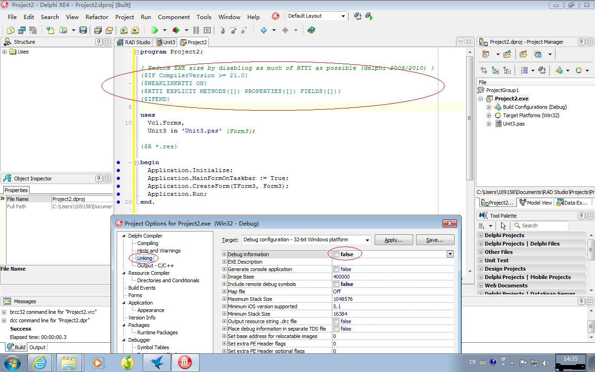Click the Help contents book icon
Image resolution: width=595 pixels, height=372 pixels.
(x=311, y=30)
